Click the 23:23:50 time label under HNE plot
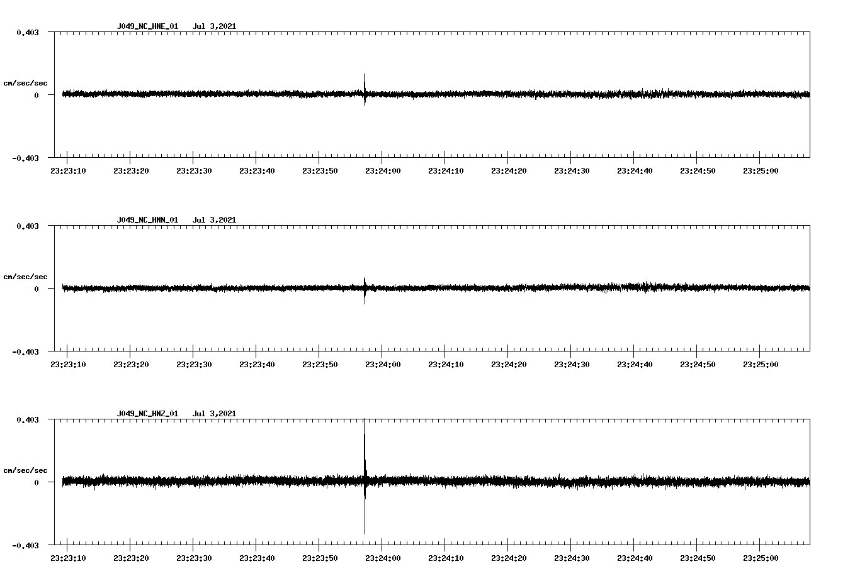This screenshot has height=581, width=855. pos(320,171)
